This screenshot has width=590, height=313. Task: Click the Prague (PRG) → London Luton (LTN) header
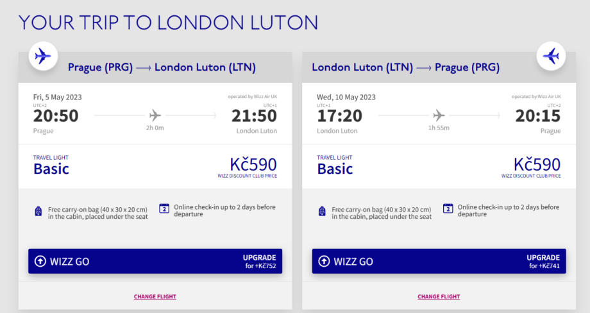[x=162, y=67]
